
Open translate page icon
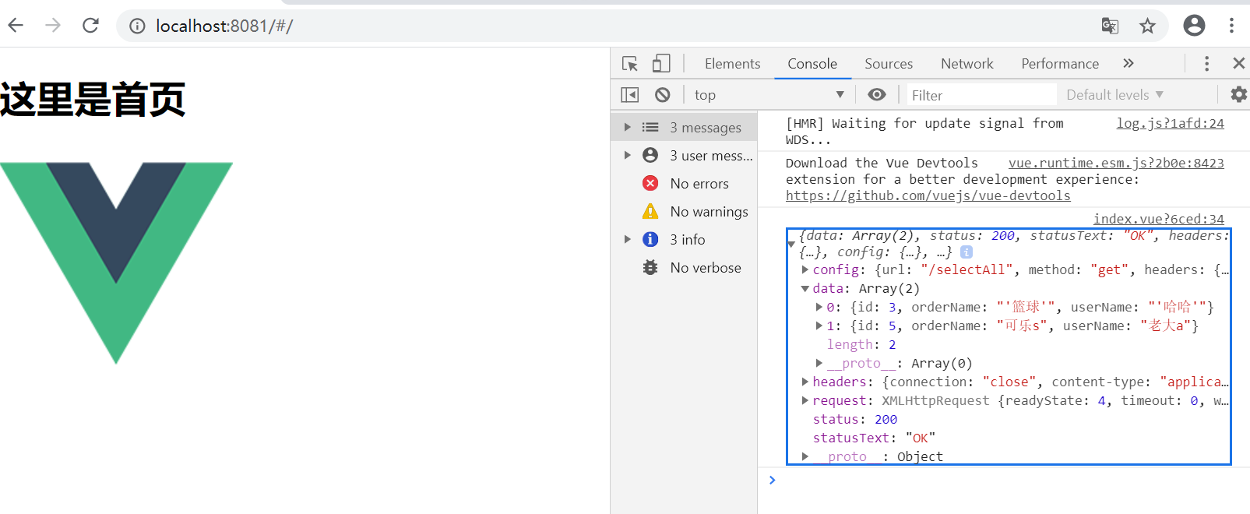(x=1110, y=26)
